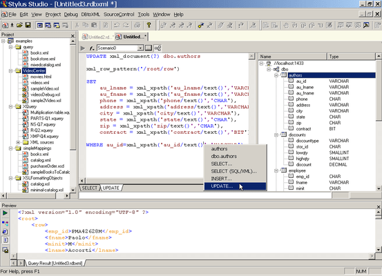Choose dbo.authors in the context menu
Image resolution: width=382 pixels, height=276 pixels.
(x=235, y=156)
